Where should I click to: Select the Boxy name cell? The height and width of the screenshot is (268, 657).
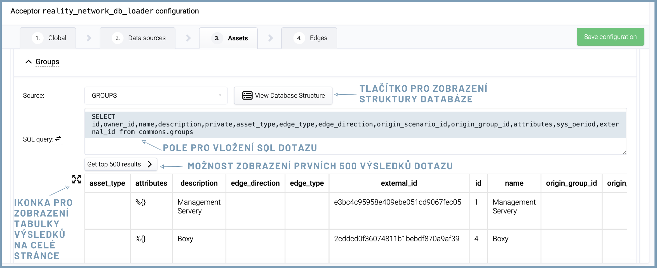(500, 239)
